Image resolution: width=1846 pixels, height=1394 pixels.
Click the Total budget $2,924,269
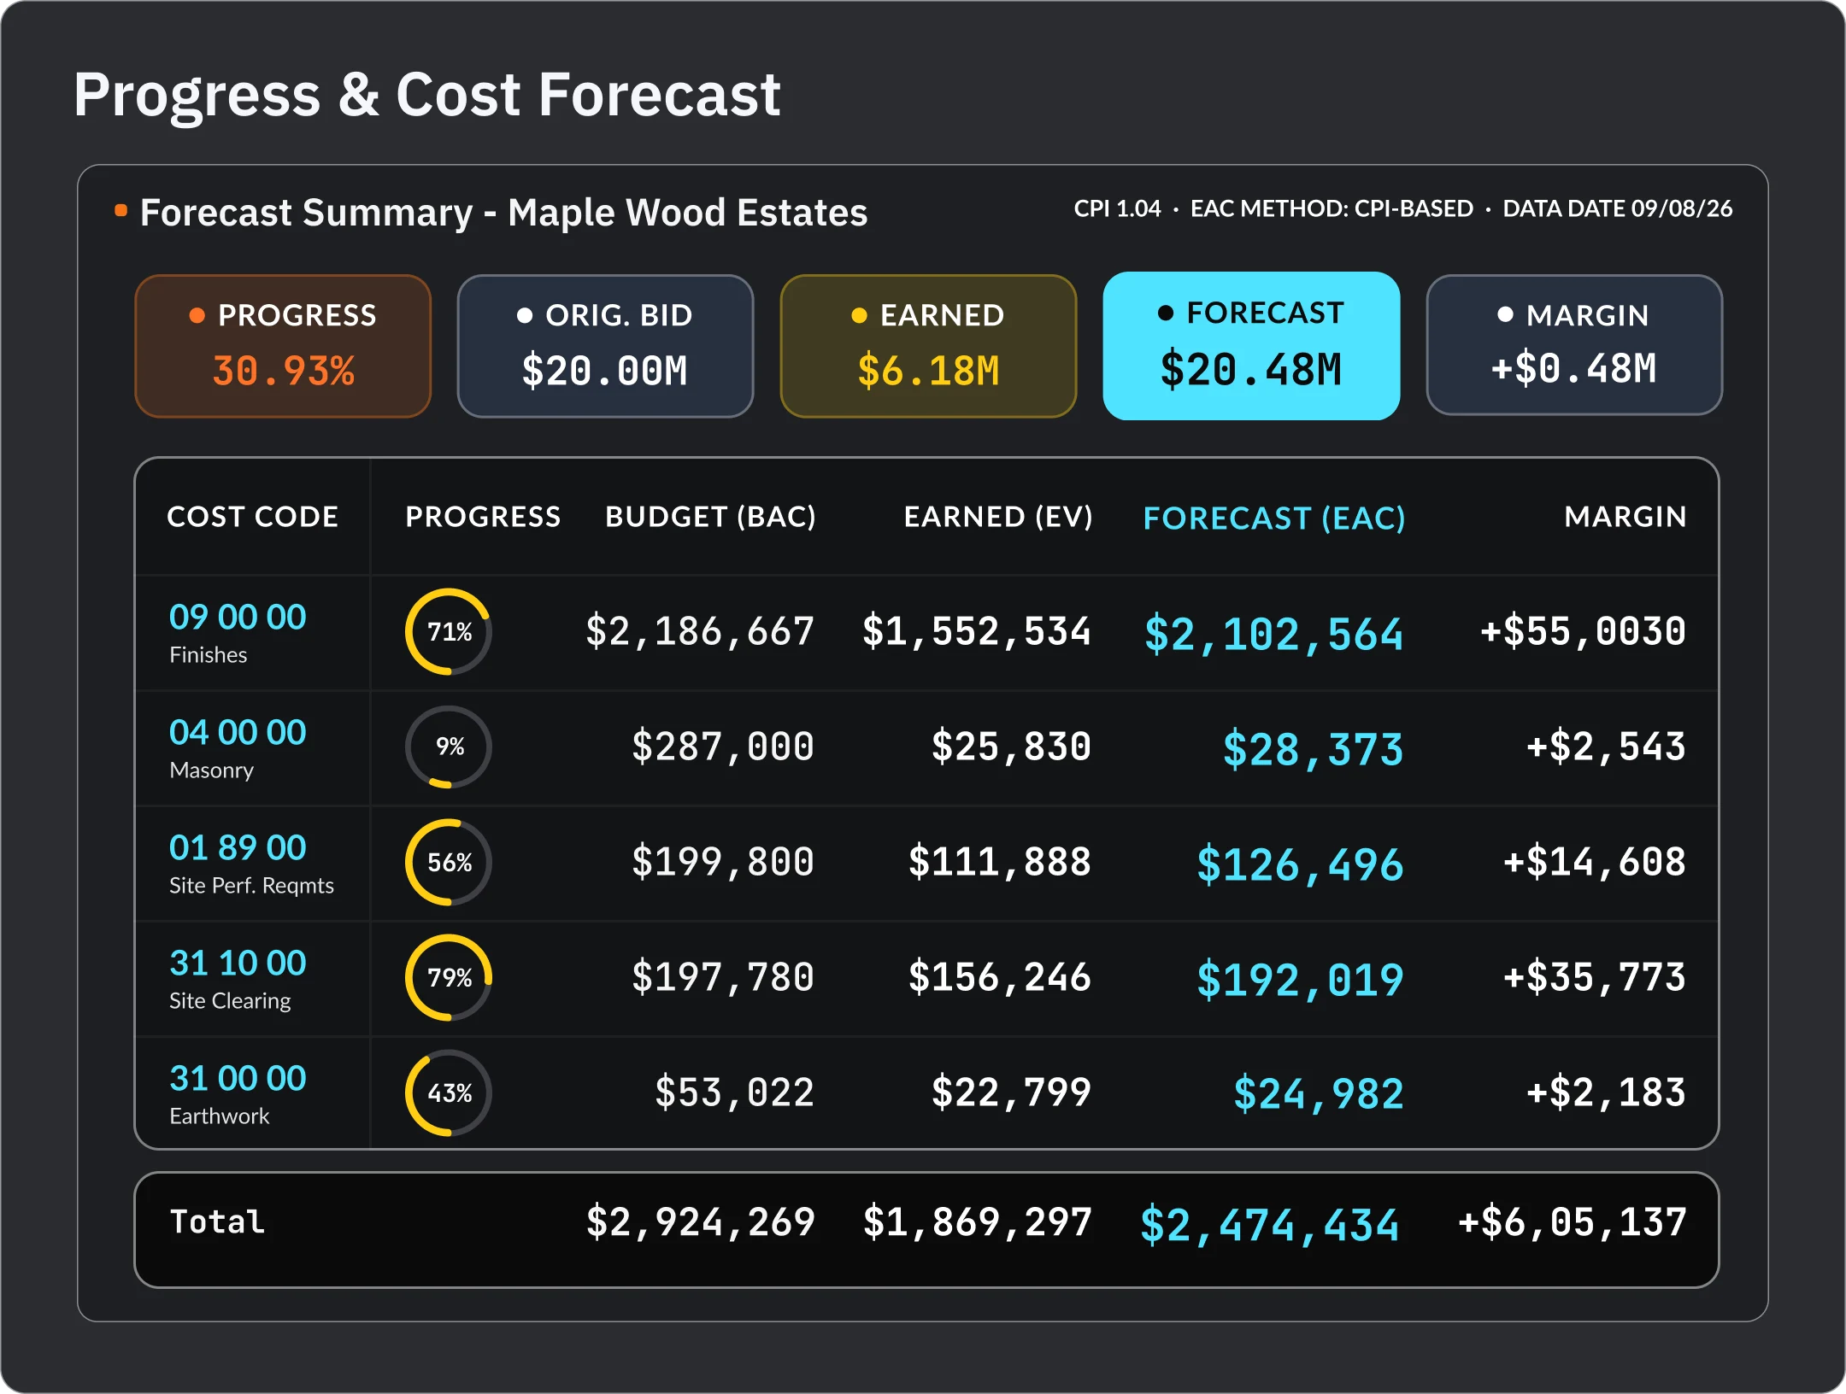(701, 1222)
